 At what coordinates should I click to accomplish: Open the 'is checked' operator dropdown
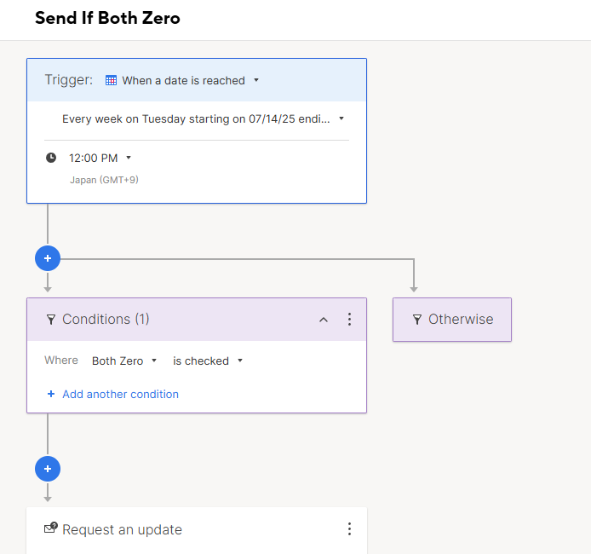[x=208, y=361]
